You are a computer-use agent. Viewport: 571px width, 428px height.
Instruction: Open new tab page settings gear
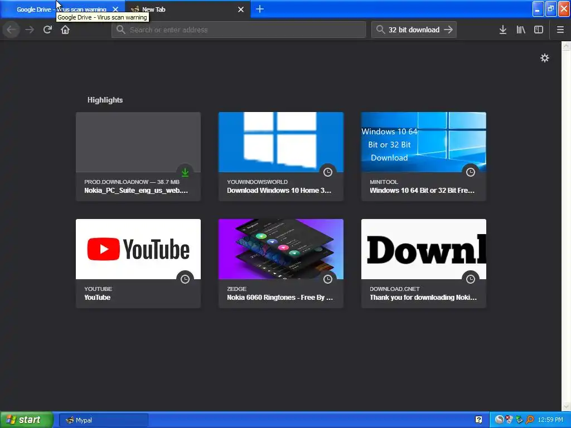coord(545,58)
